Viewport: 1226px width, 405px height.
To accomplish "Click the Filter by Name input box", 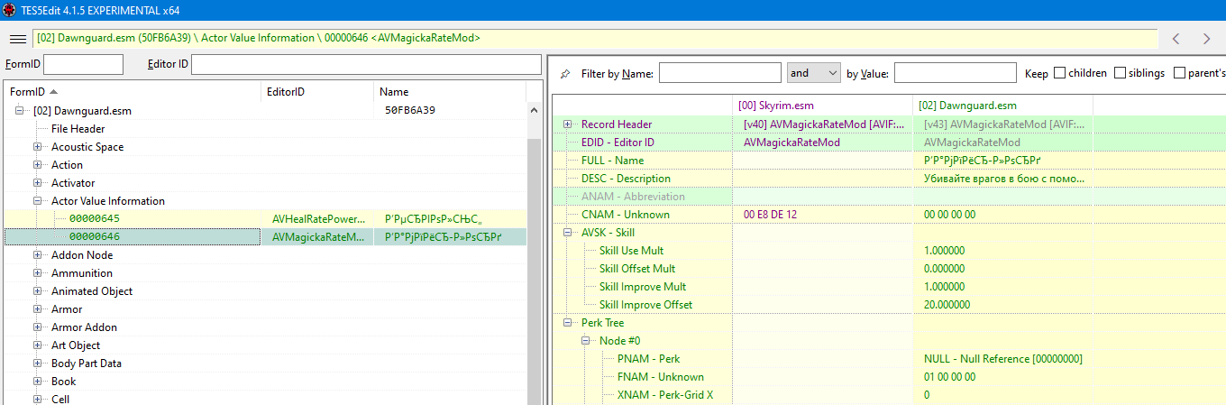I will tap(720, 73).
